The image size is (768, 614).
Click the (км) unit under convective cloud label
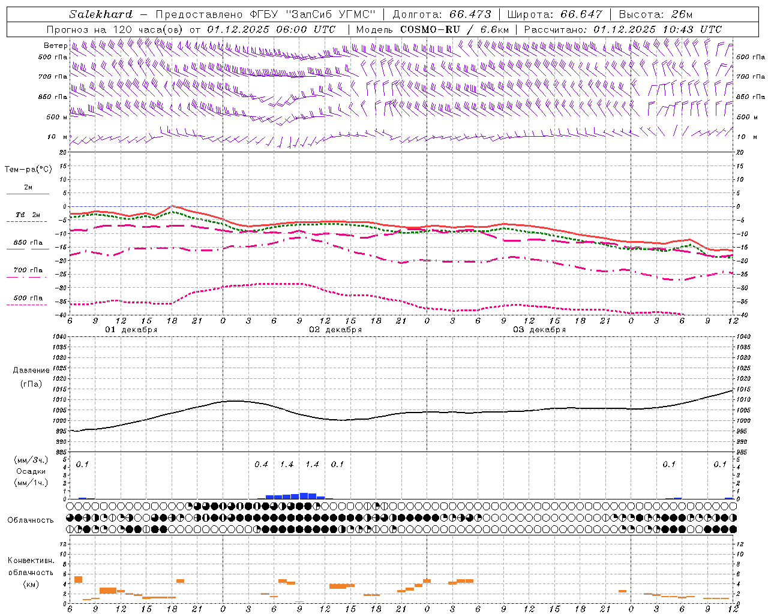point(31,583)
